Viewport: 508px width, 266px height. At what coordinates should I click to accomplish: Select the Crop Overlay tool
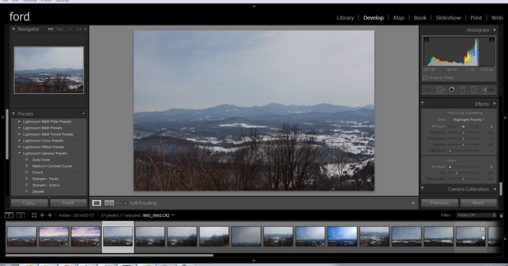pyautogui.click(x=428, y=90)
